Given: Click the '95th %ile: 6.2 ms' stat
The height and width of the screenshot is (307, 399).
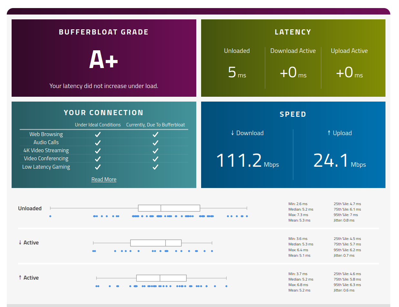Looking at the screenshot, I should coord(347,250).
